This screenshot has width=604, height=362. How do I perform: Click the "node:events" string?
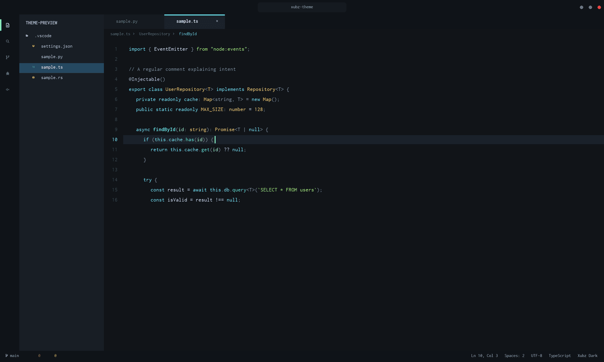pyautogui.click(x=229, y=49)
